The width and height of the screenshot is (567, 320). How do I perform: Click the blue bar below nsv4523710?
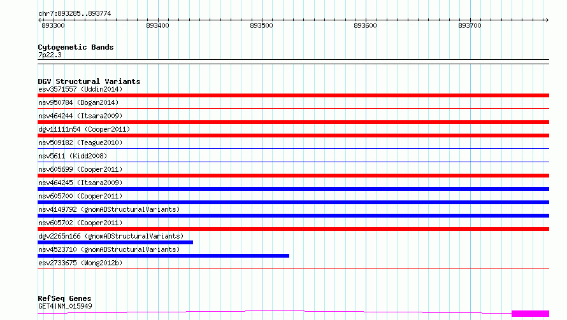click(x=164, y=256)
